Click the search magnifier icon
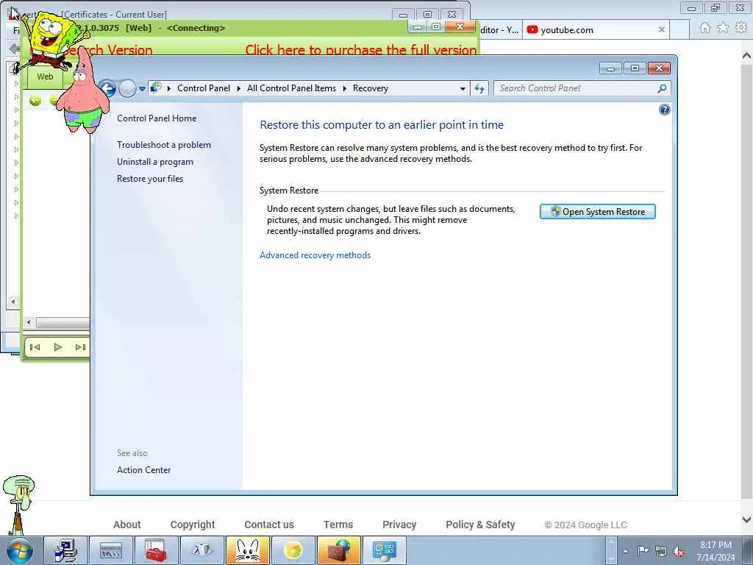This screenshot has height=565, width=753. 663,88
